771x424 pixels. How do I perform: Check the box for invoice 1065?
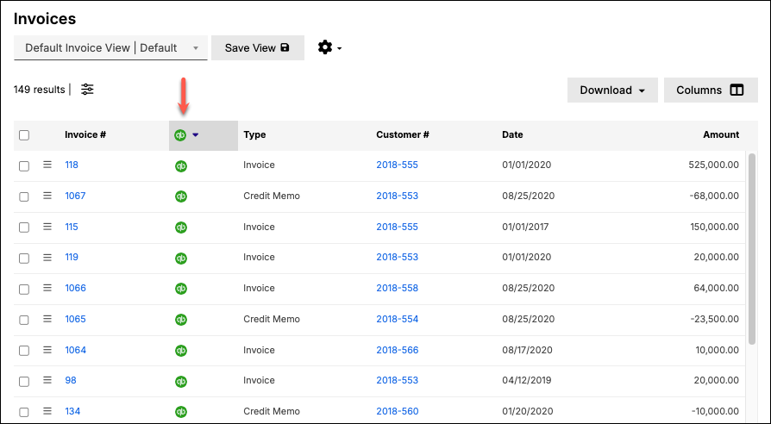pyautogui.click(x=24, y=320)
